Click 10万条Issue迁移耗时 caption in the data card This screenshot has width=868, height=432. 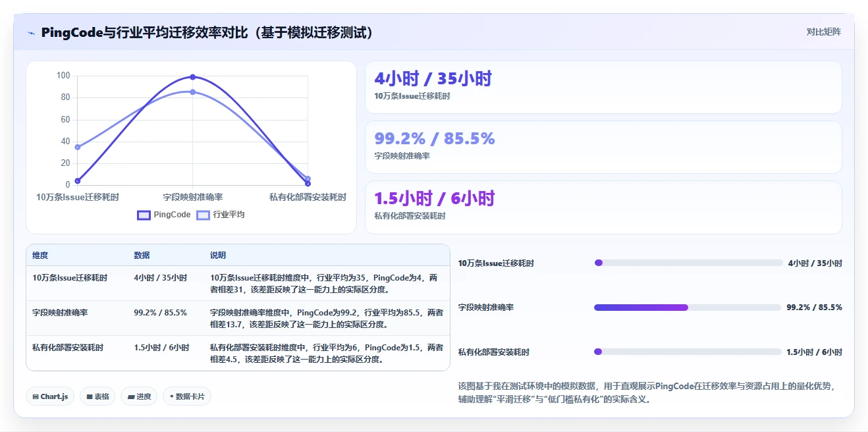[x=412, y=96]
